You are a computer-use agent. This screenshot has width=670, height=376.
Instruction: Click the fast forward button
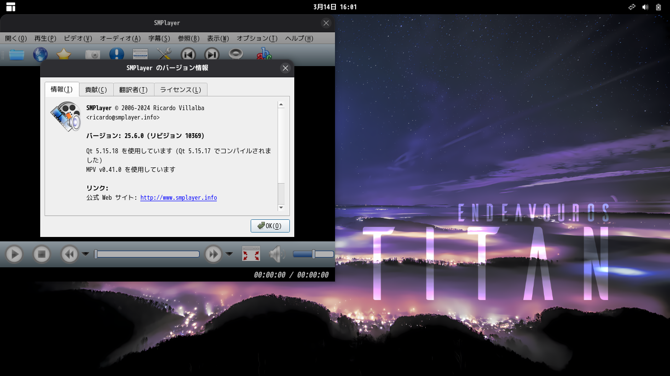213,254
